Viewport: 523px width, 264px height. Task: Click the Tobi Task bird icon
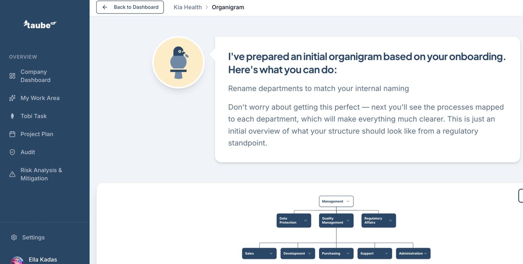click(12, 116)
